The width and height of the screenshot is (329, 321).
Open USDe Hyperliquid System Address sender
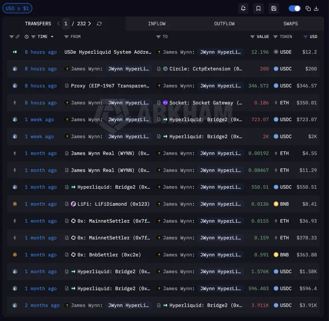[108, 52]
